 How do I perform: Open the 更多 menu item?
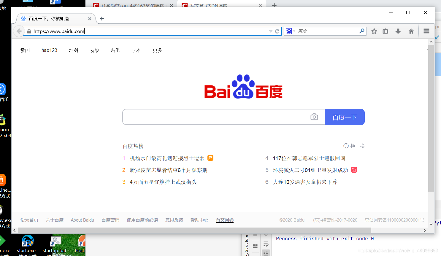(x=157, y=50)
